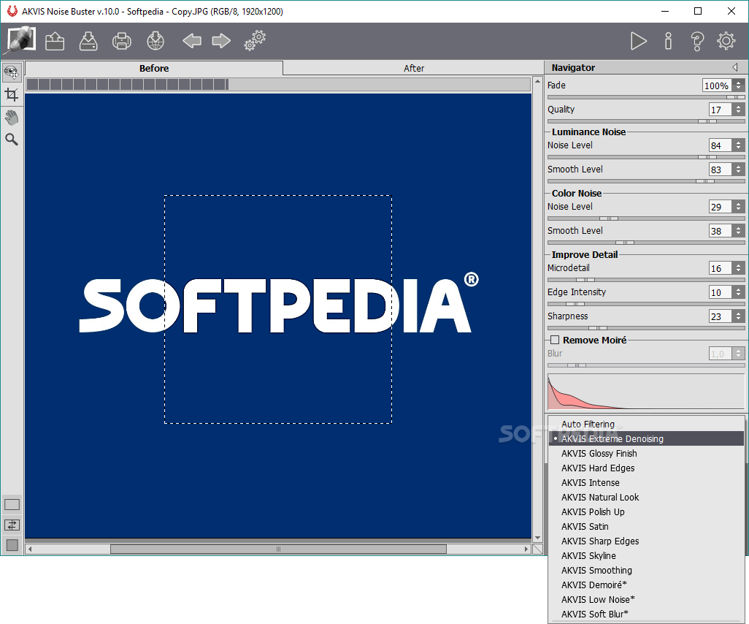Viewport: 749px width, 624px height.
Task: Choose AKVIS Demoiré* preset
Action: pos(646,585)
